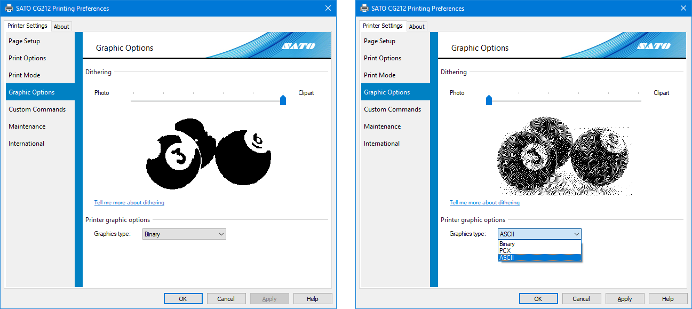Go to Print Options in the ASCII window
Screen dimensions: 692x309
[395, 58]
